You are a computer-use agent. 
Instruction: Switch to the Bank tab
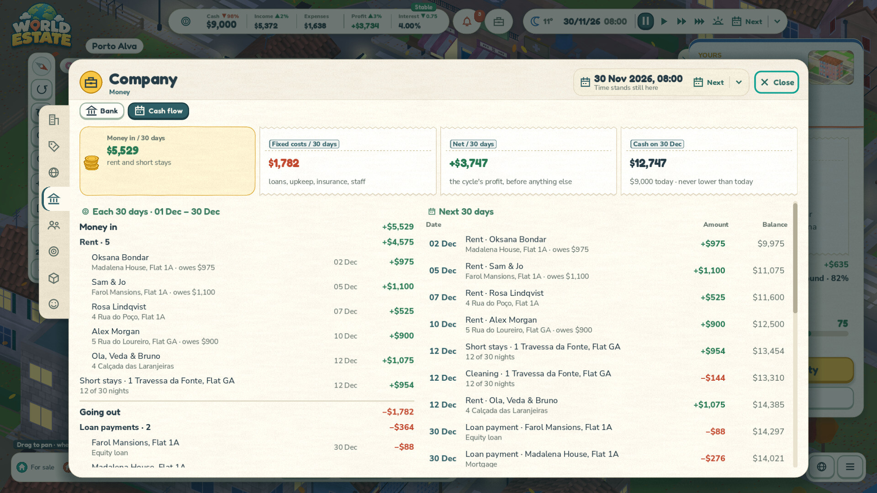coord(102,111)
